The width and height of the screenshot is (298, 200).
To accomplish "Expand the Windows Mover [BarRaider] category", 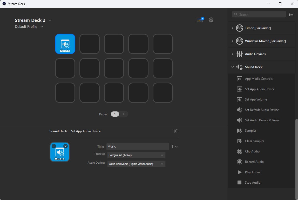I will coord(233,41).
